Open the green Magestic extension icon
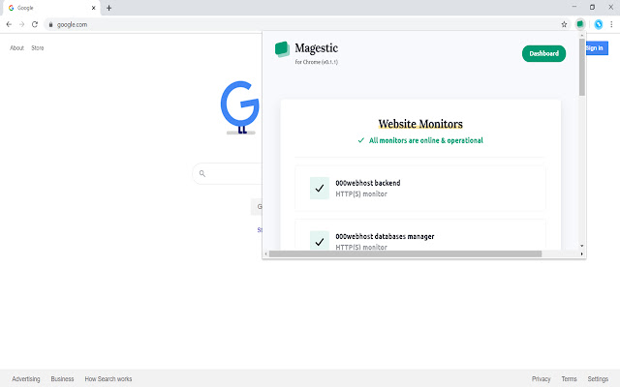The height and width of the screenshot is (387, 620). (x=580, y=24)
